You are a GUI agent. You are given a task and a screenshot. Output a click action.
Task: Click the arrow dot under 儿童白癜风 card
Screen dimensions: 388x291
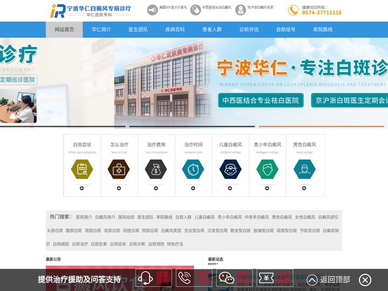point(230,188)
